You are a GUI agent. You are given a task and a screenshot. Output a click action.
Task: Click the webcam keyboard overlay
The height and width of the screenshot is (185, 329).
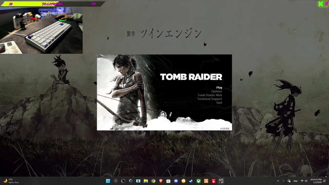pos(41,30)
